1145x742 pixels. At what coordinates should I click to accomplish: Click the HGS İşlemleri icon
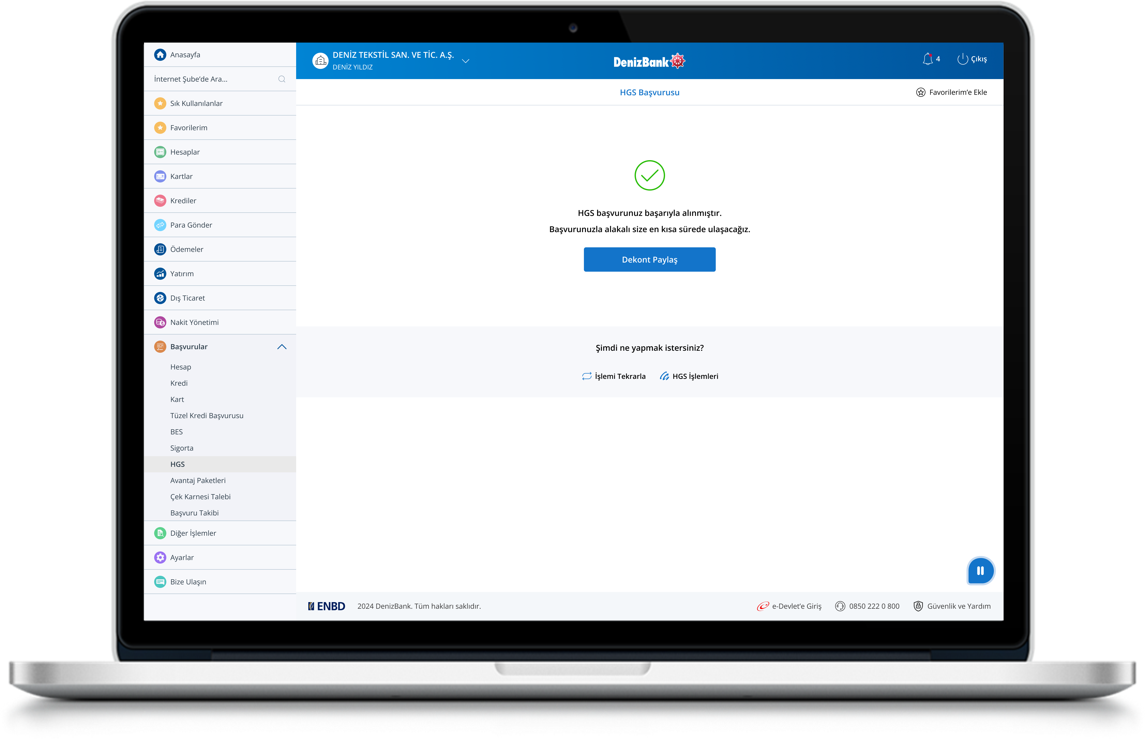point(664,377)
